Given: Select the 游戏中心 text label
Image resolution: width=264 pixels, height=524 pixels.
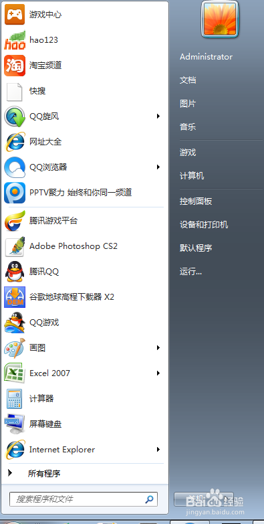Looking at the screenshot, I should click(x=45, y=14).
